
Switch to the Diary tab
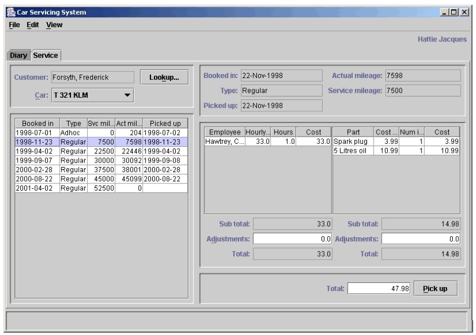click(x=18, y=55)
